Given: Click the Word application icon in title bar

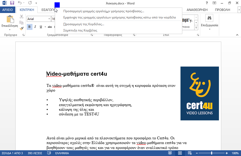Looking at the screenshot, I should click(5, 3).
